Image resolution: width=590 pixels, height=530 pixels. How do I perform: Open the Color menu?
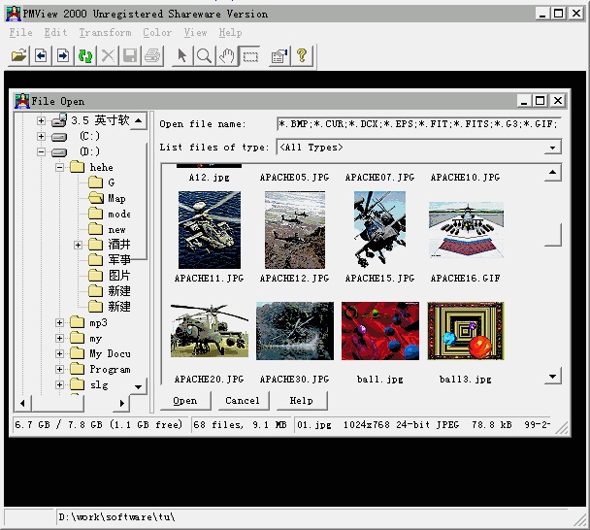click(157, 32)
